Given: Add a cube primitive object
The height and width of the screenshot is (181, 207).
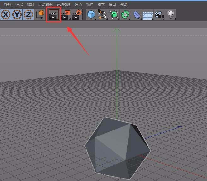Looking at the screenshot, I should point(91,15).
